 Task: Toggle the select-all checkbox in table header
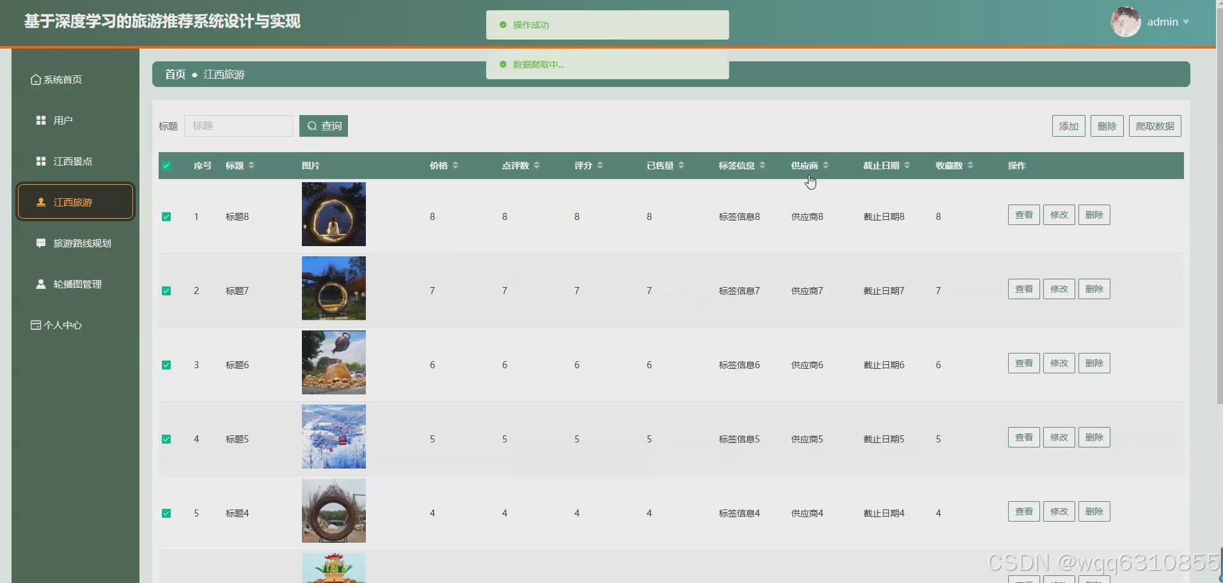click(x=166, y=166)
